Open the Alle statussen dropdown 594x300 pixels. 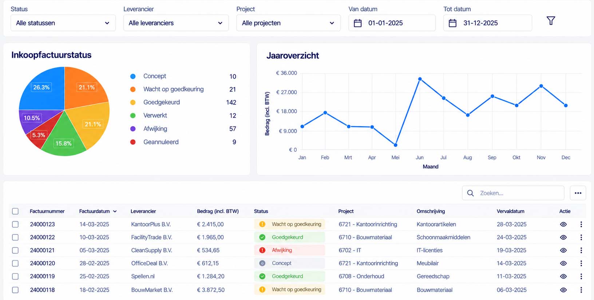pos(63,23)
